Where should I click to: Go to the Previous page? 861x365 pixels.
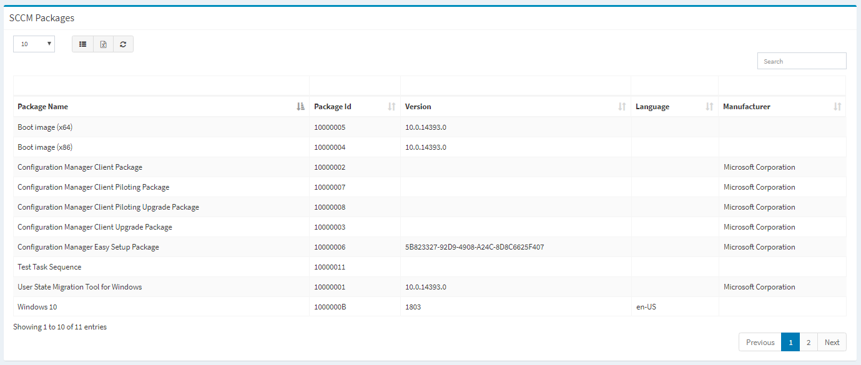[x=760, y=342]
